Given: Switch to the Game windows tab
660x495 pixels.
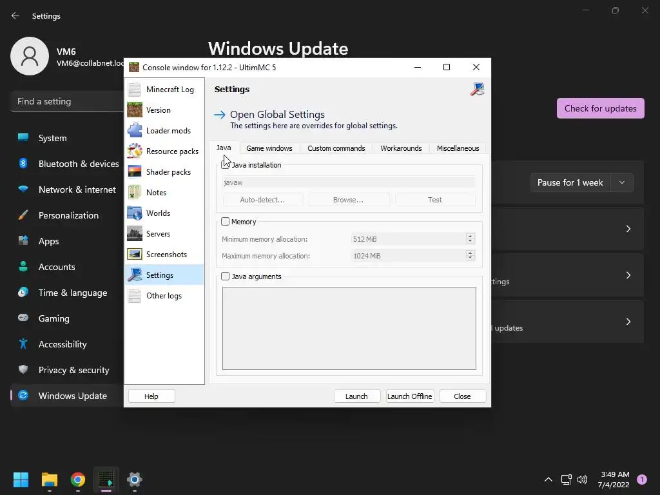Looking at the screenshot, I should (269, 148).
